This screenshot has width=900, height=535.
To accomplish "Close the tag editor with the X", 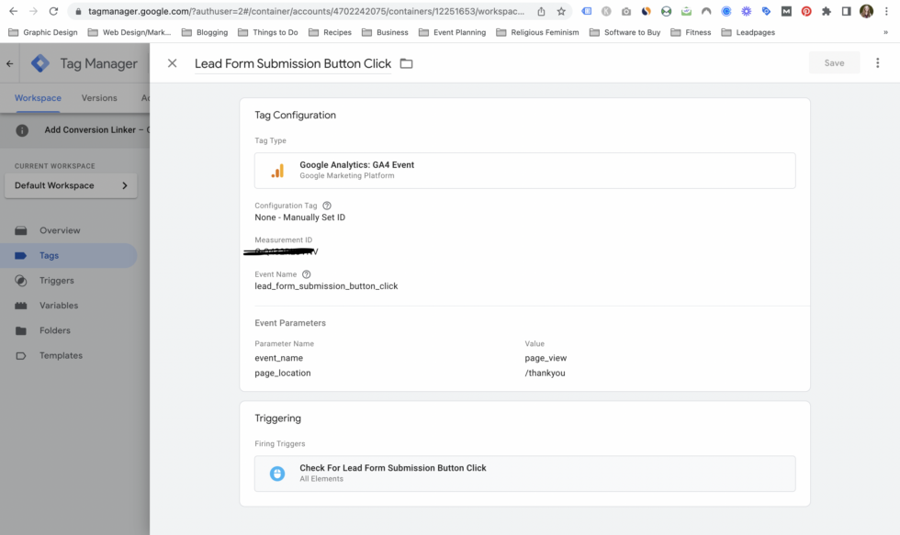I will (173, 63).
